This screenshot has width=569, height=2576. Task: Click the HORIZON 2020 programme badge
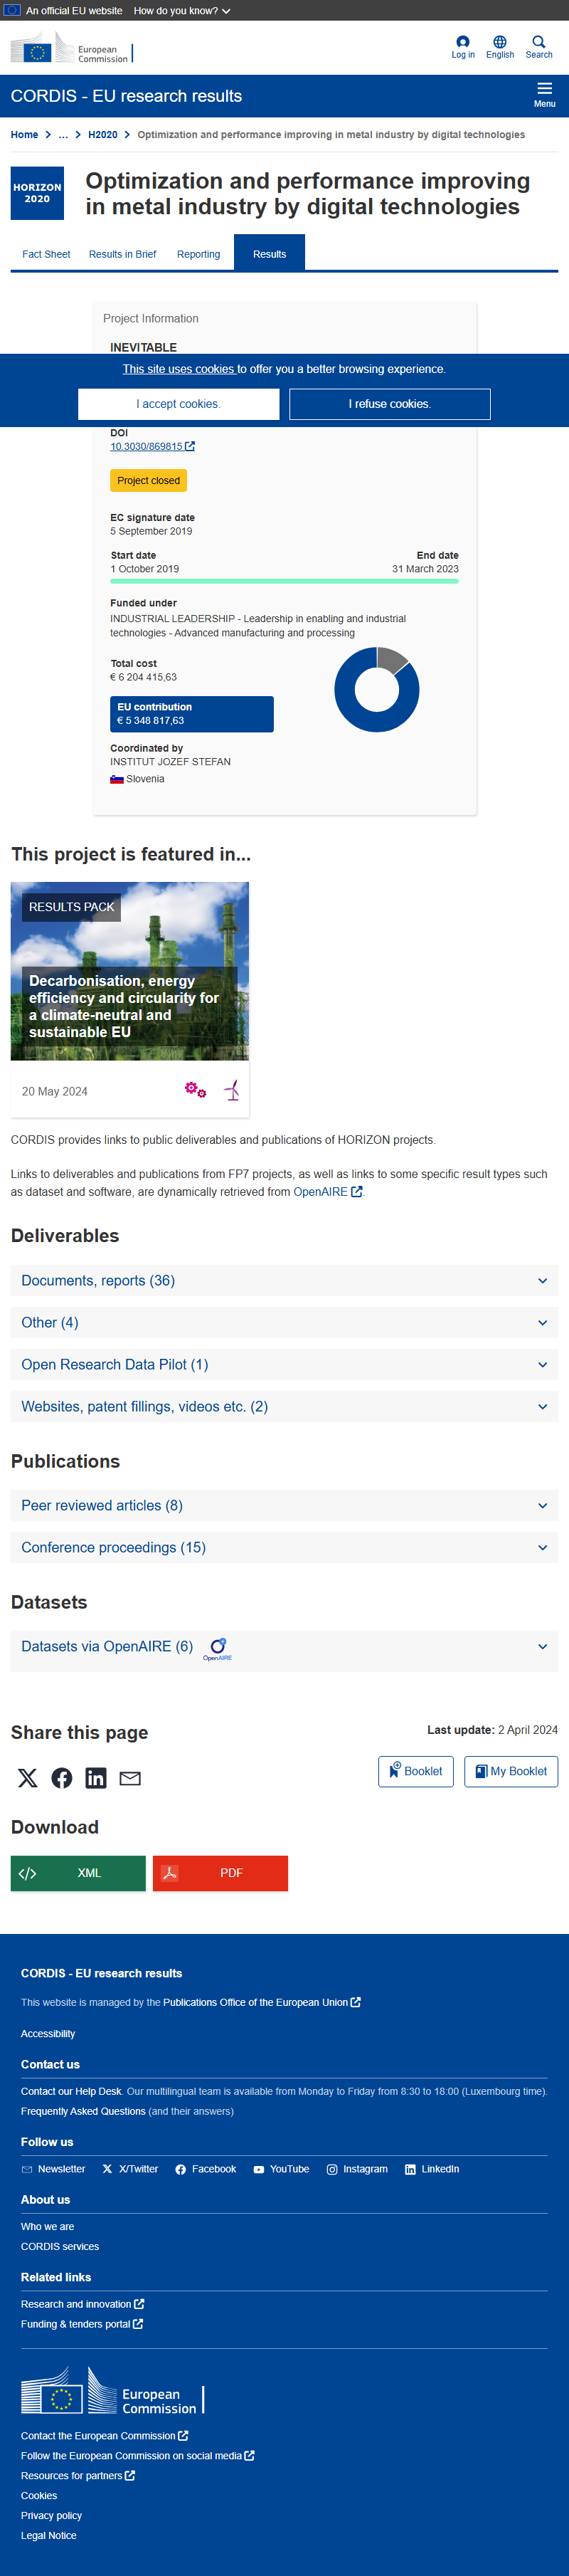coord(37,193)
